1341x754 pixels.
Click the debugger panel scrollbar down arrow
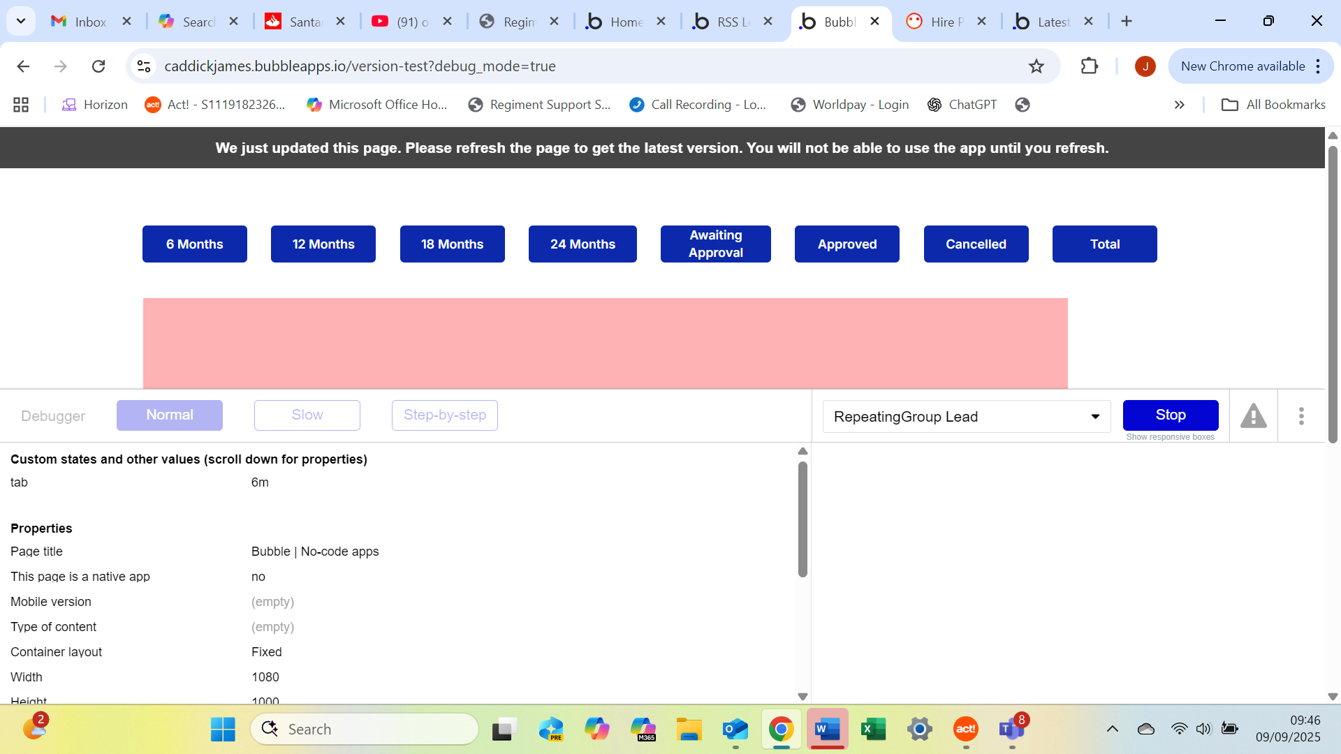[803, 696]
